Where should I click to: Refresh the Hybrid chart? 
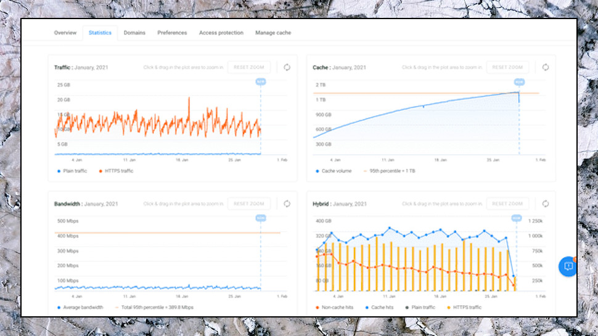546,203
